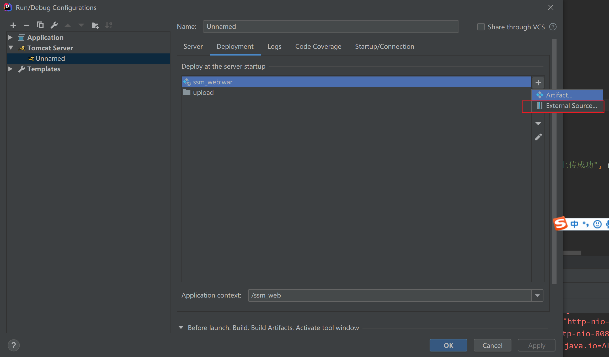Viewport: 609px width, 357px height.
Task: Click the add new configuration plus icon
Action: click(x=13, y=25)
